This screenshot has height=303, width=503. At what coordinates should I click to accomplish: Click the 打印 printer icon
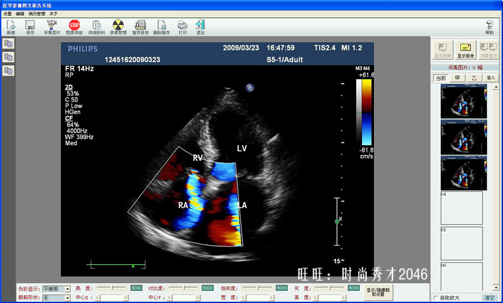[183, 27]
